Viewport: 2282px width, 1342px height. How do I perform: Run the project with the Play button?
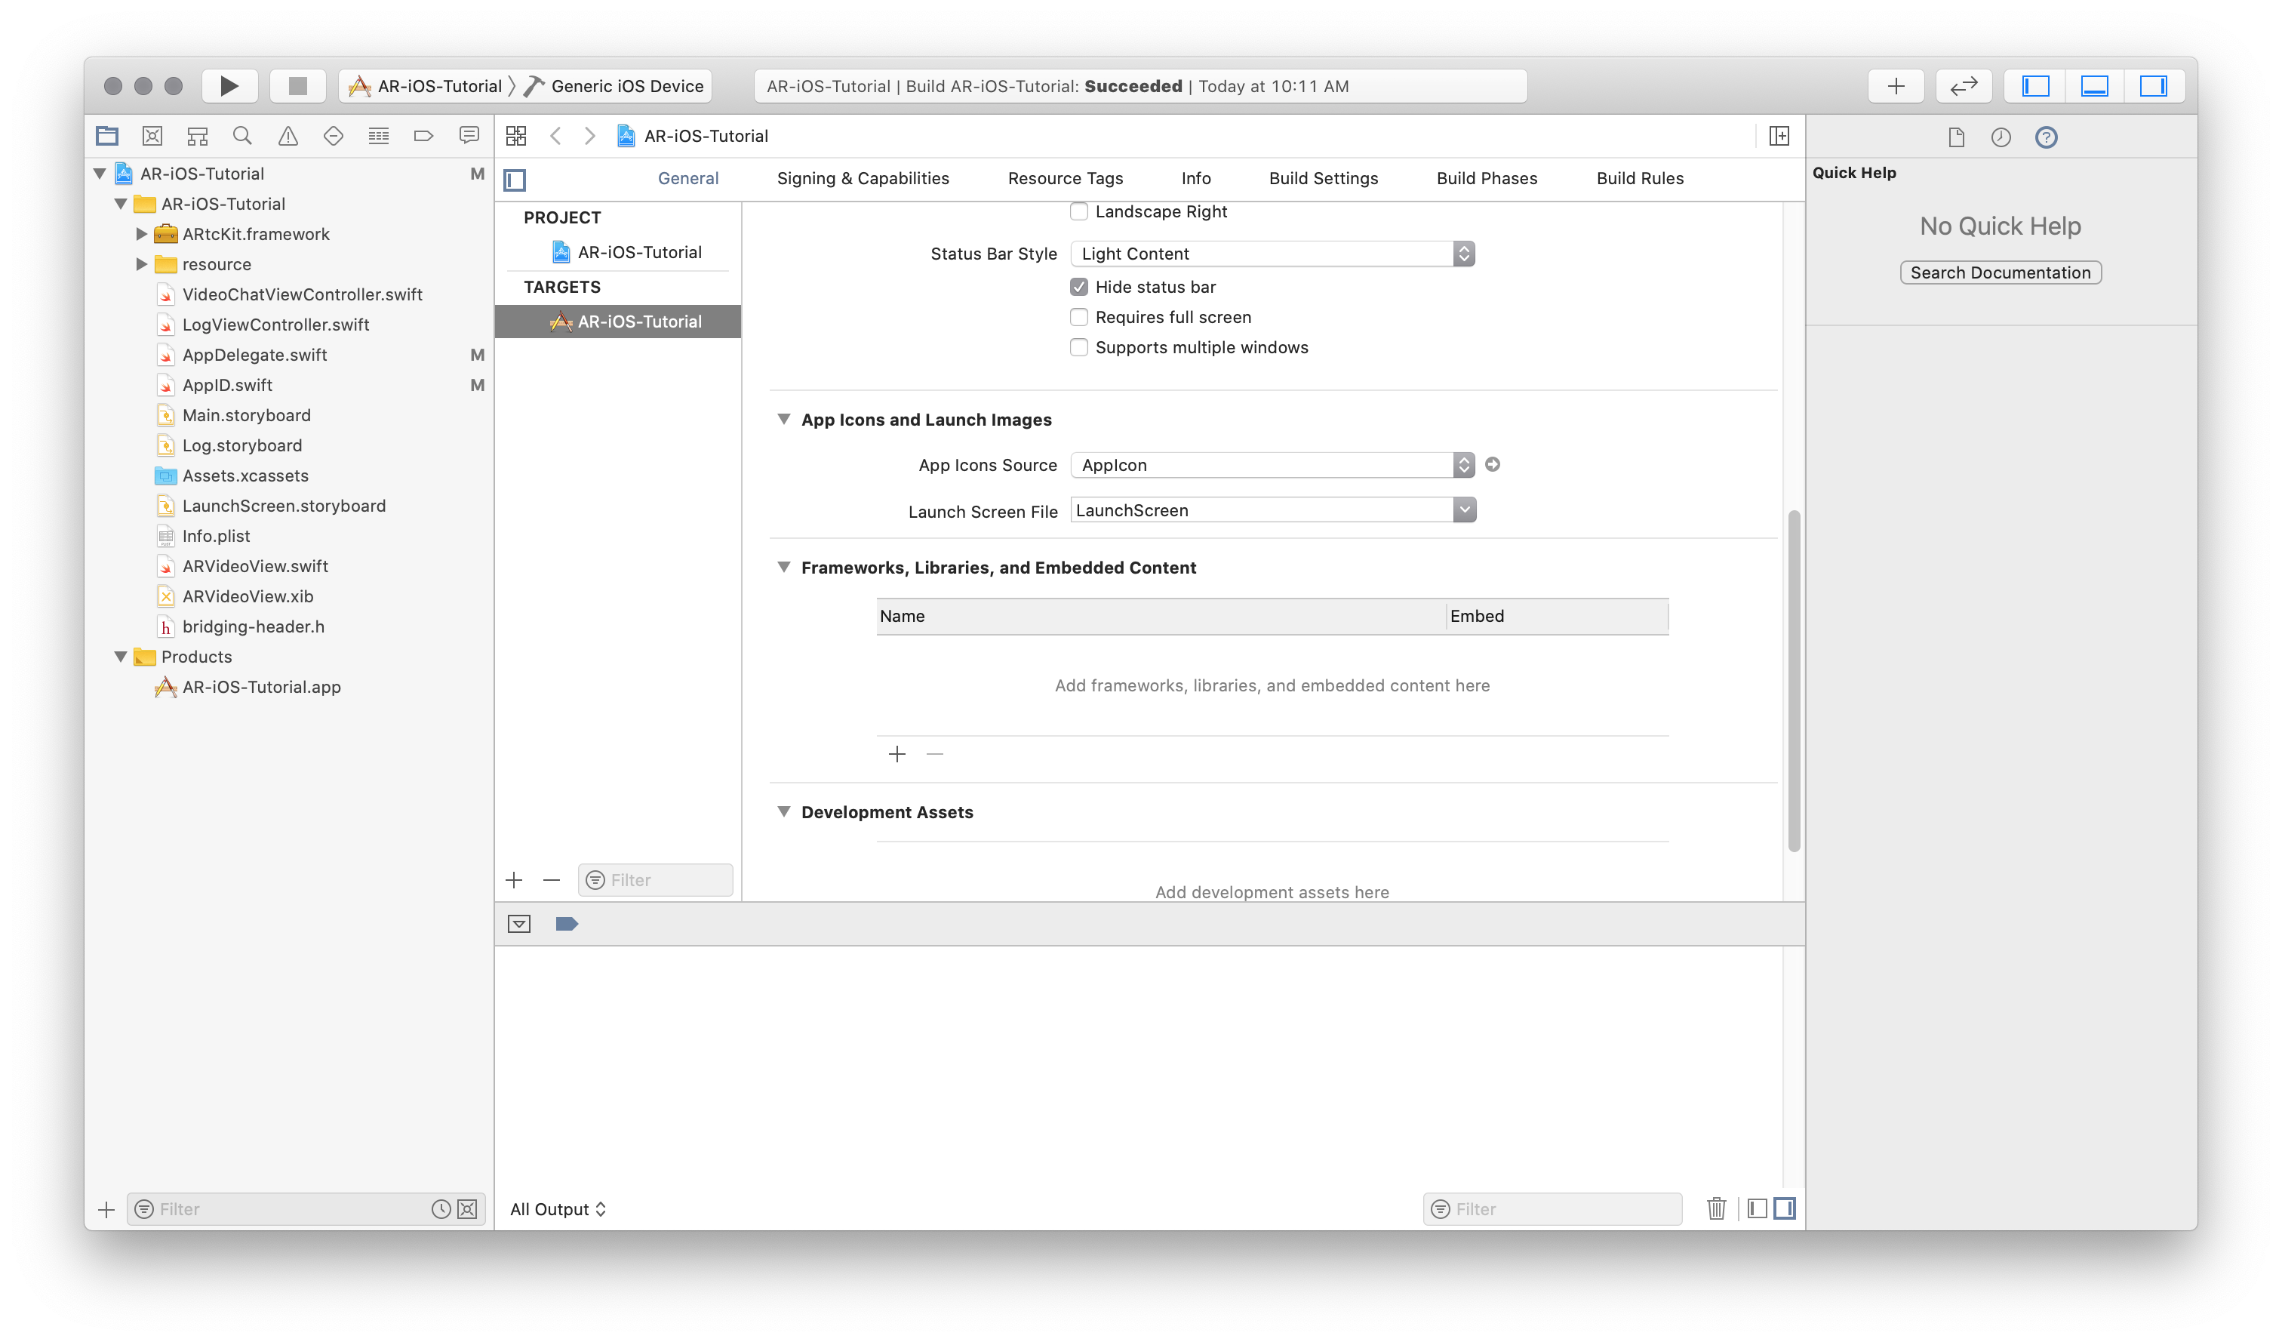pos(229,86)
